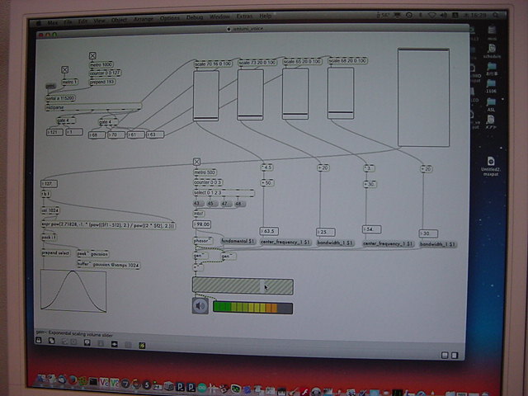Toggle the checkbox above metro 1000
This screenshot has width=528, height=396.
pos(92,55)
